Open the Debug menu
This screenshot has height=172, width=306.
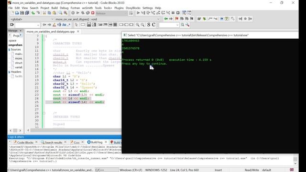[x=64, y=8]
